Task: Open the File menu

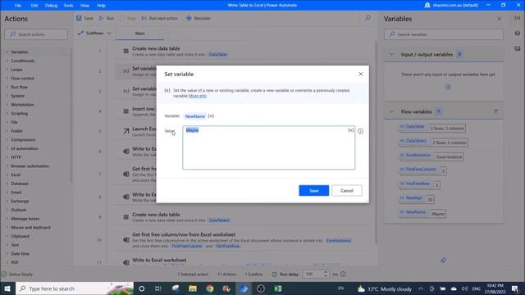Action: (x=18, y=6)
